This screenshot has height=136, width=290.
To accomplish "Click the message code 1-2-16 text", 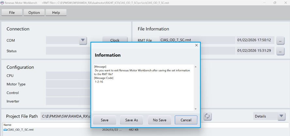I will [x=99, y=82].
